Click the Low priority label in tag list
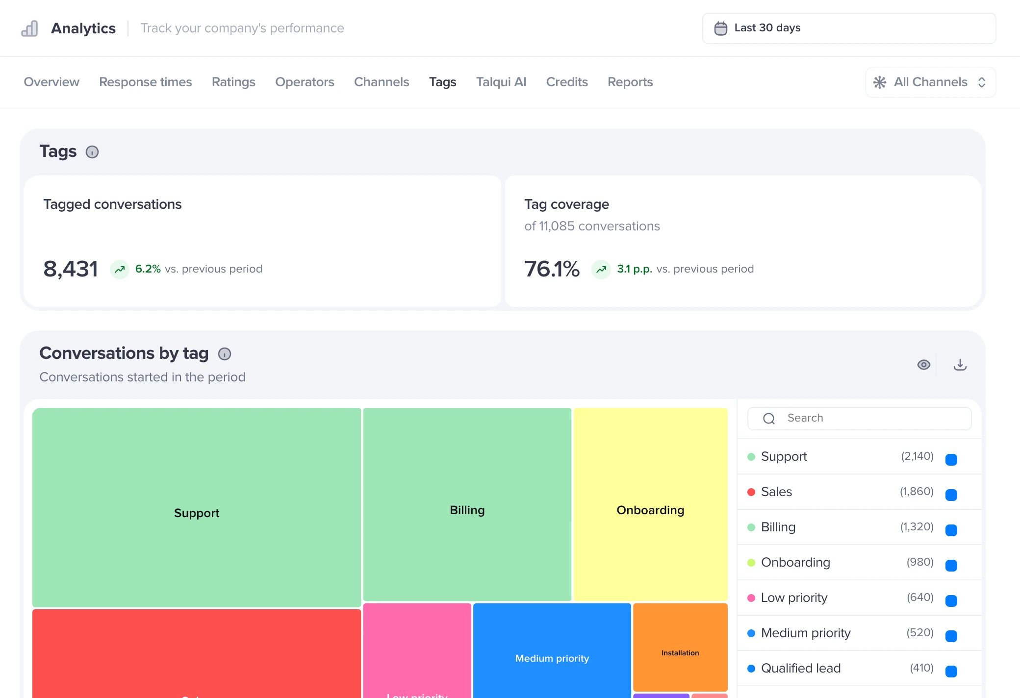The width and height of the screenshot is (1020, 698). coord(794,598)
